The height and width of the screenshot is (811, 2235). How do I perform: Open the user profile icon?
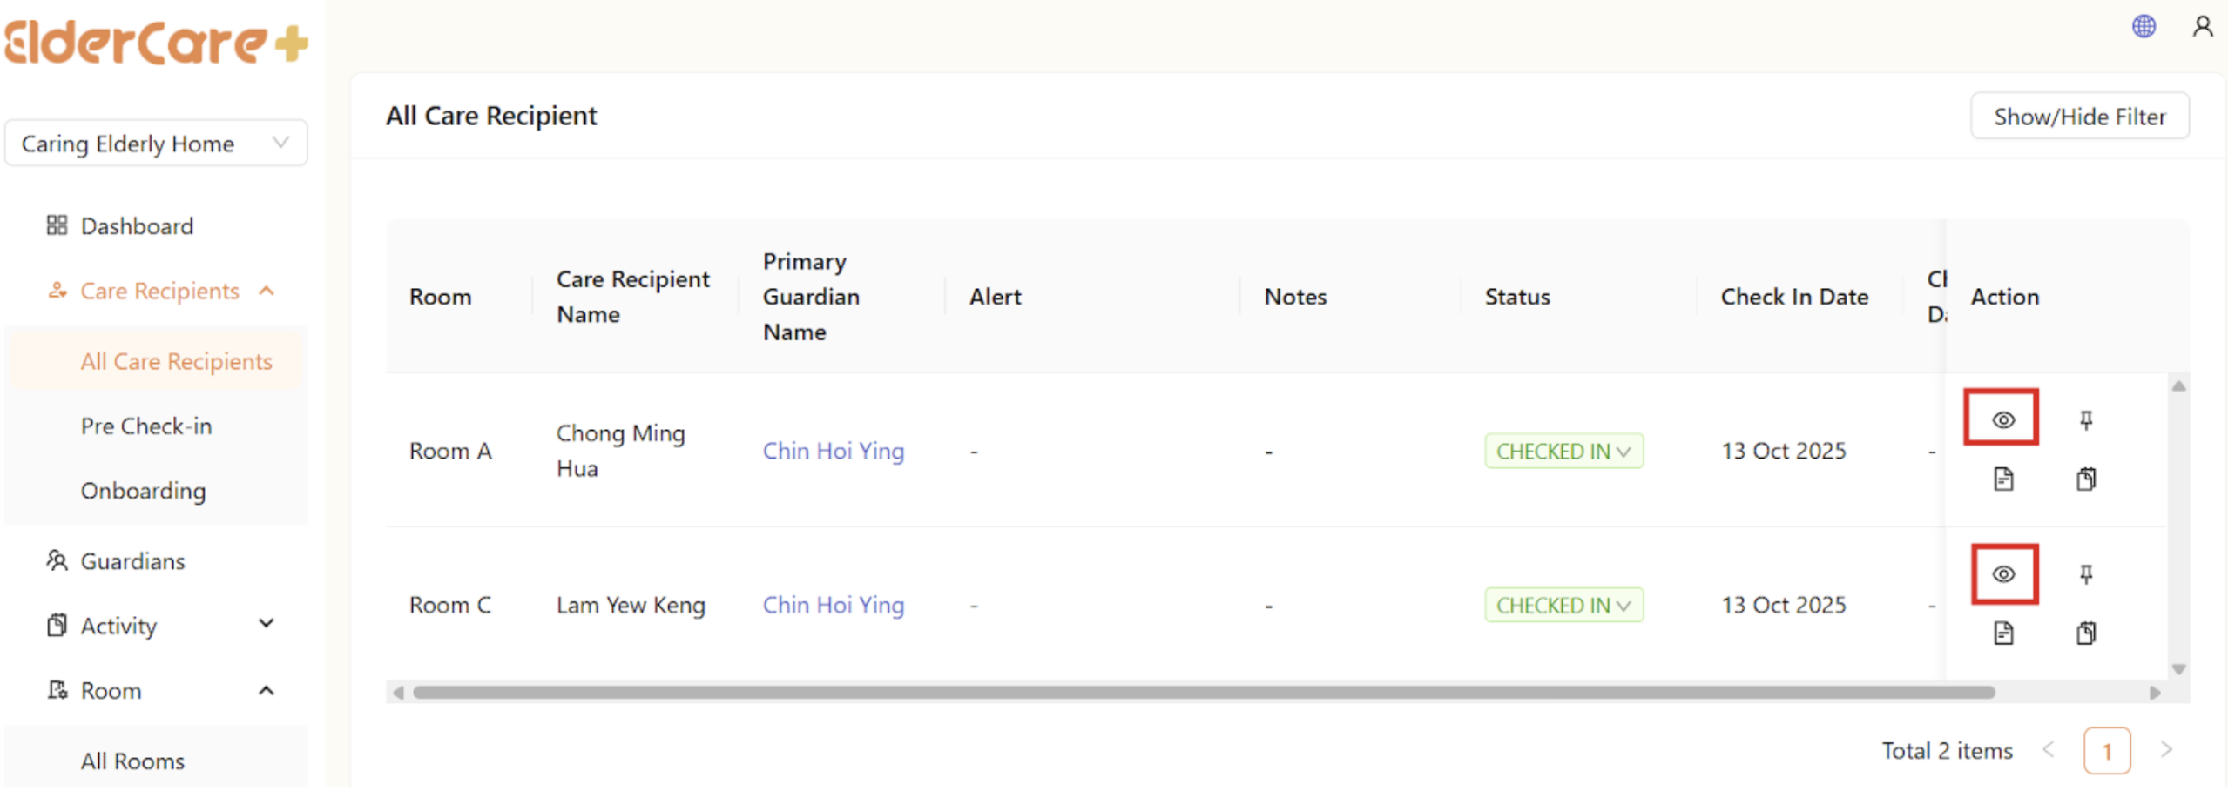pyautogui.click(x=2202, y=26)
